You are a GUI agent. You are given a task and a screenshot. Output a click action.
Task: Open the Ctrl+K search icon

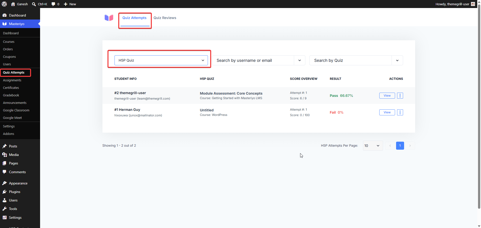(34, 4)
